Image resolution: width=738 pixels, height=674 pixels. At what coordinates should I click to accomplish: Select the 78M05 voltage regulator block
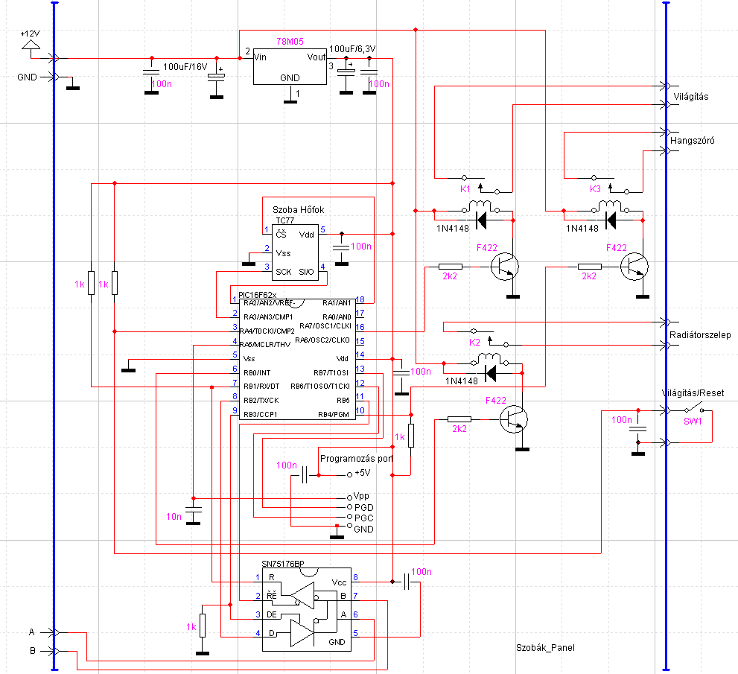290,66
